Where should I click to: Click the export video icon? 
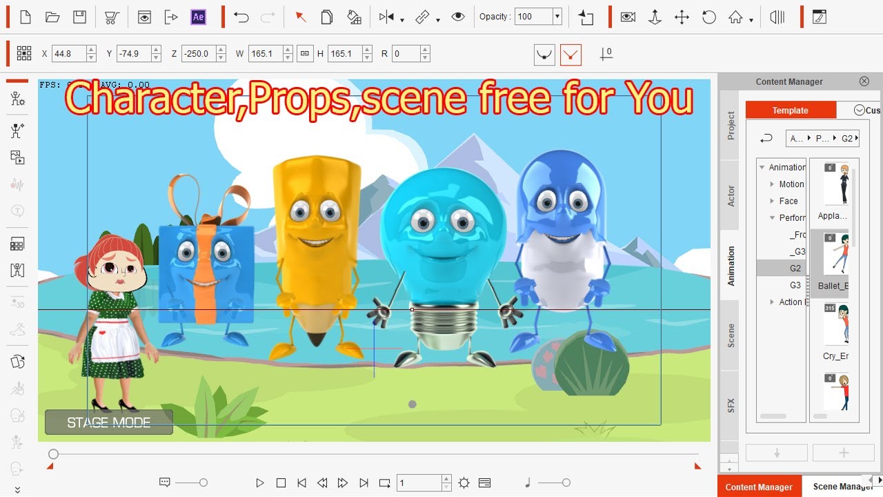[171, 17]
